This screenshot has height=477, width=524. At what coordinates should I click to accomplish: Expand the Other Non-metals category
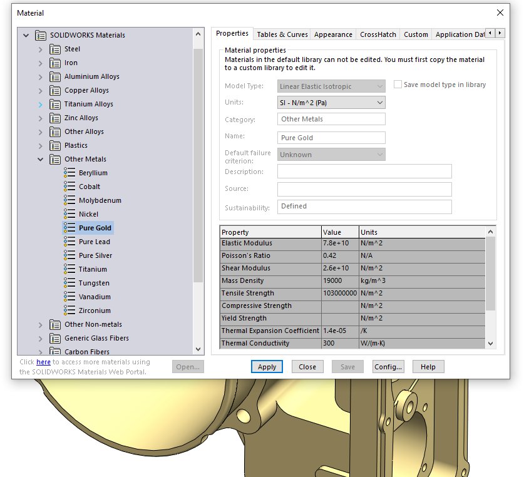(x=41, y=325)
